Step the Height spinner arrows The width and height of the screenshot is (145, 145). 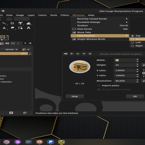137,65
